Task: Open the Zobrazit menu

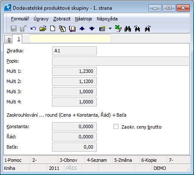Action: pyautogui.click(x=62, y=19)
